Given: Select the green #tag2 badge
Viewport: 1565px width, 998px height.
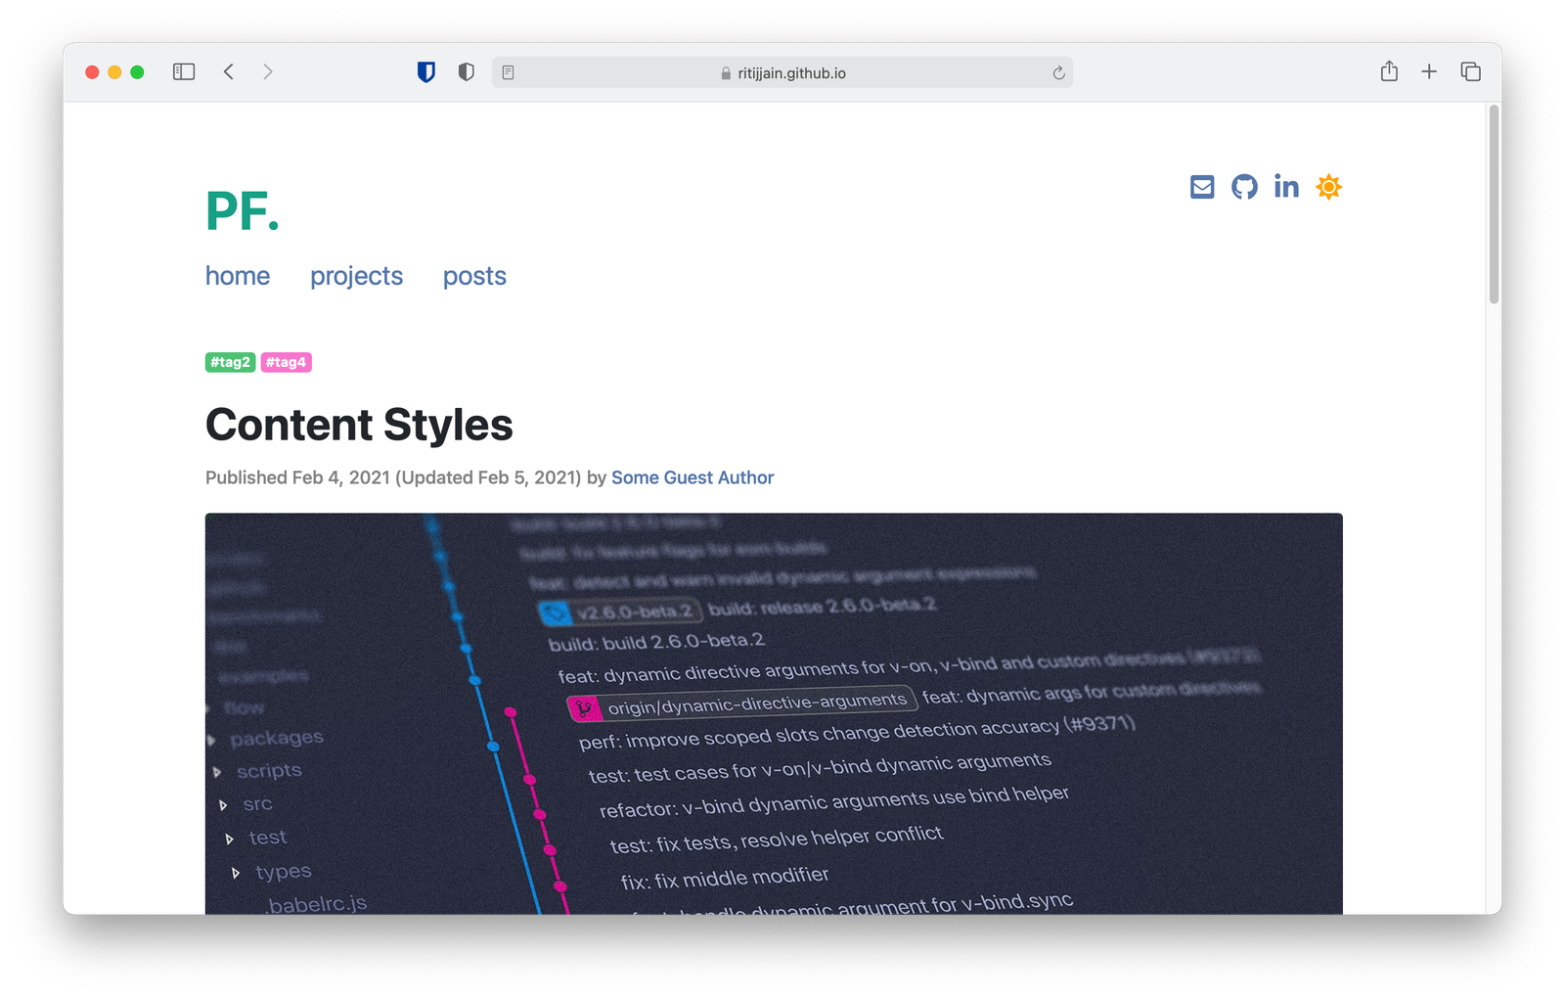Looking at the screenshot, I should click(231, 362).
